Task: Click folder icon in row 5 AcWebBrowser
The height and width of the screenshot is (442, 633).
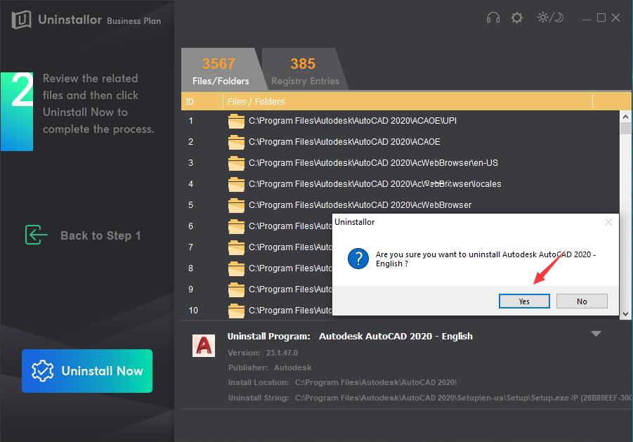Action: tap(236, 205)
